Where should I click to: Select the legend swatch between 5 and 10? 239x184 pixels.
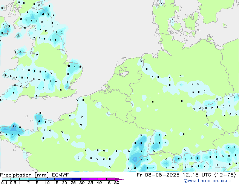point(41,179)
